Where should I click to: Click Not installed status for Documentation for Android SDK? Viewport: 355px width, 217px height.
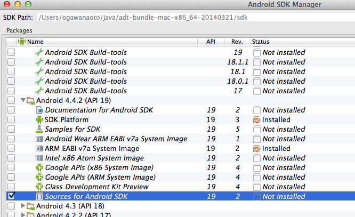[284, 110]
